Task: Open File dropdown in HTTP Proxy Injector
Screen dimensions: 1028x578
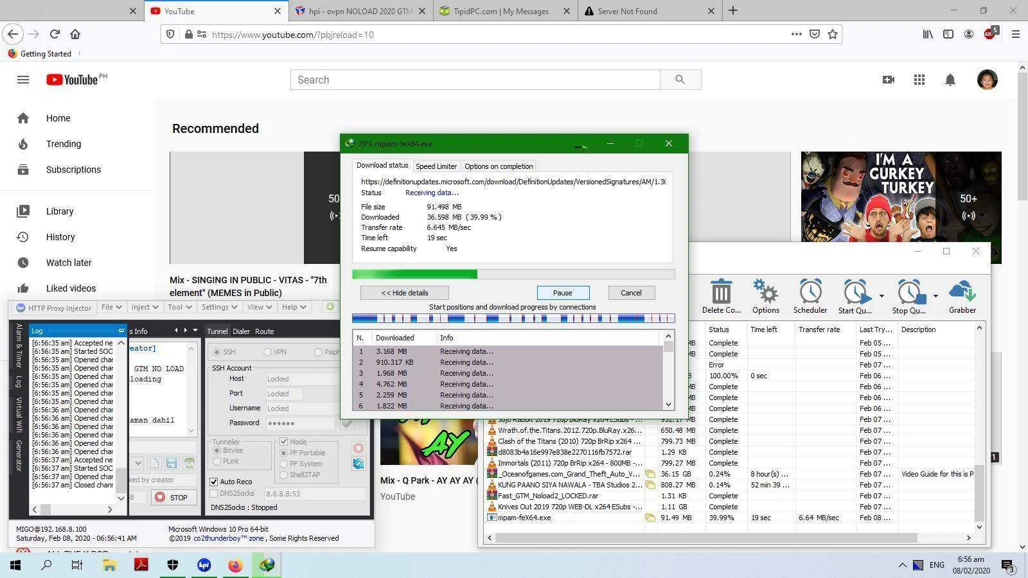Action: pos(111,308)
